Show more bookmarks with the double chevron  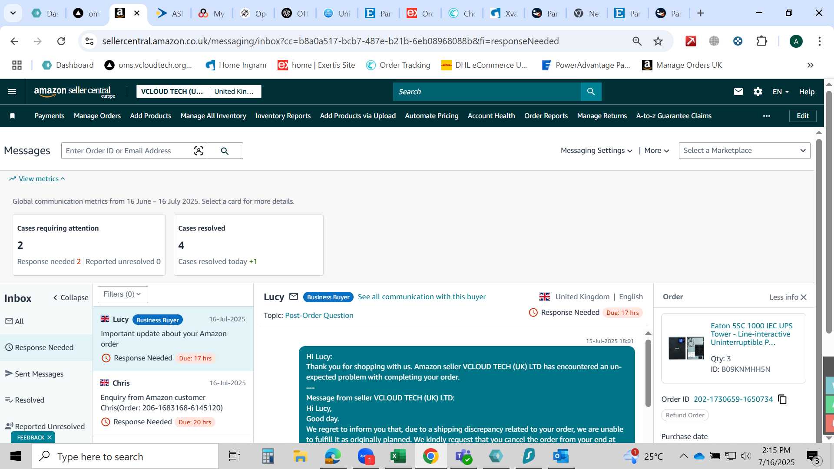(x=810, y=65)
